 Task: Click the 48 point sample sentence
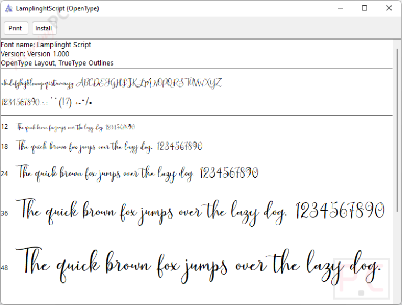(x=199, y=266)
